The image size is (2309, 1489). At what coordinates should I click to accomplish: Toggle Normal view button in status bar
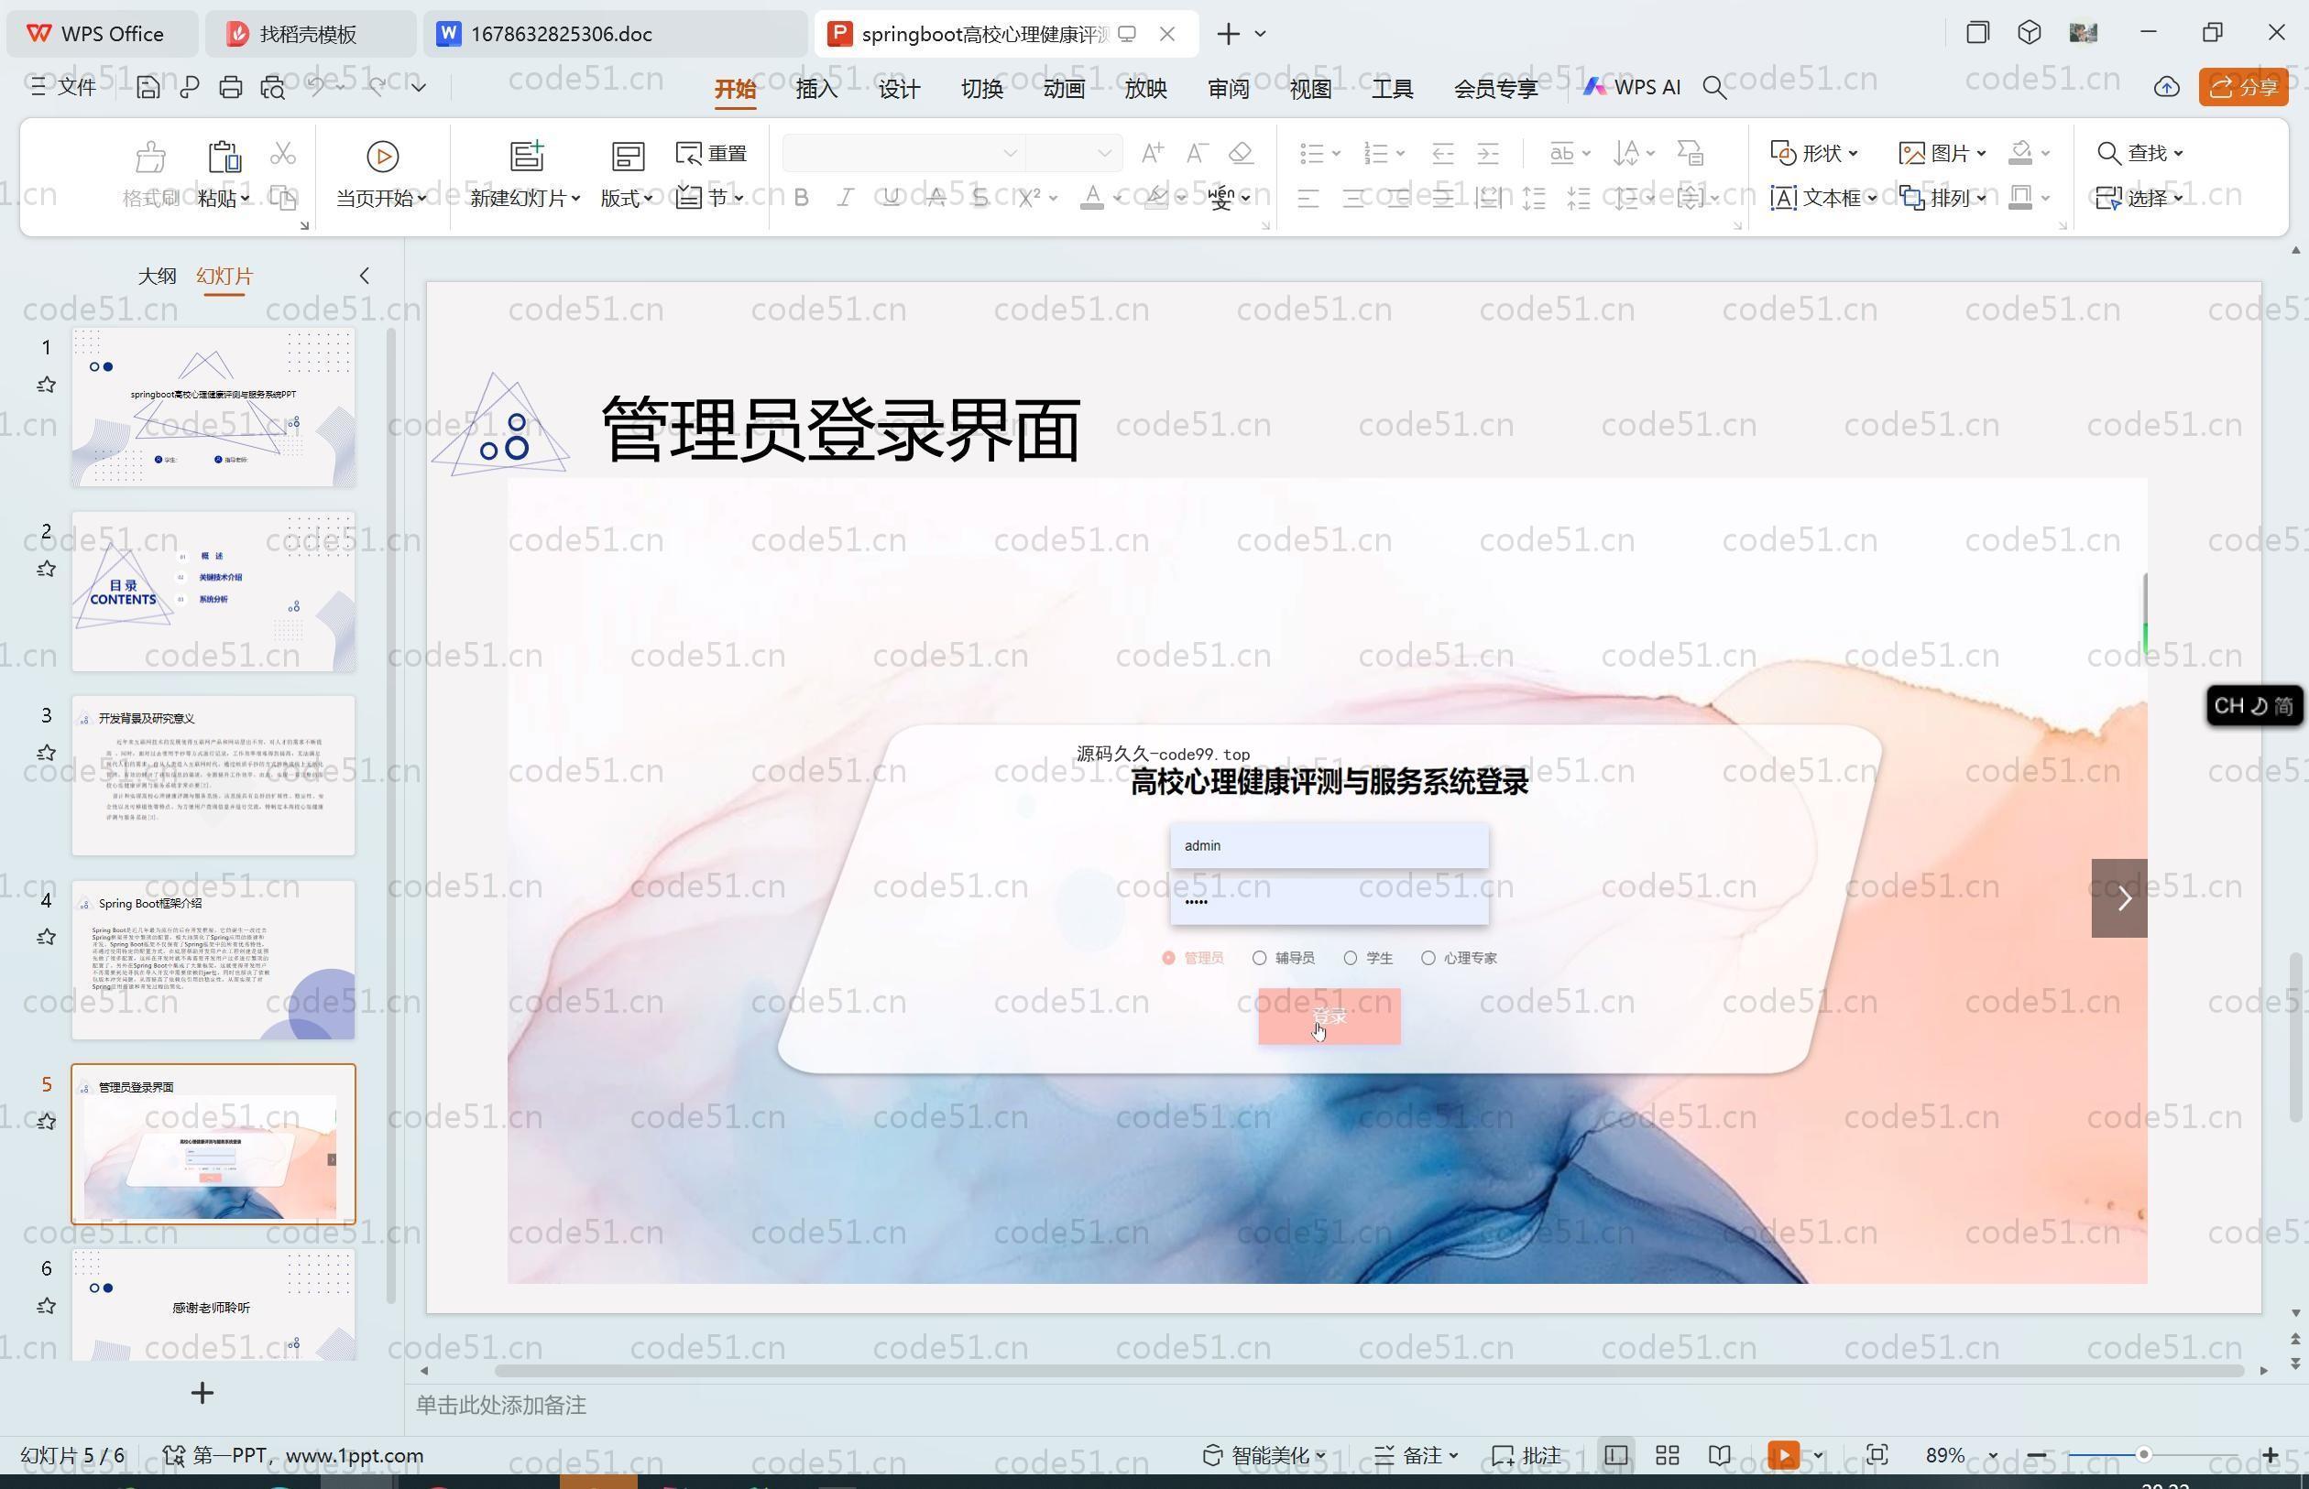point(1615,1455)
